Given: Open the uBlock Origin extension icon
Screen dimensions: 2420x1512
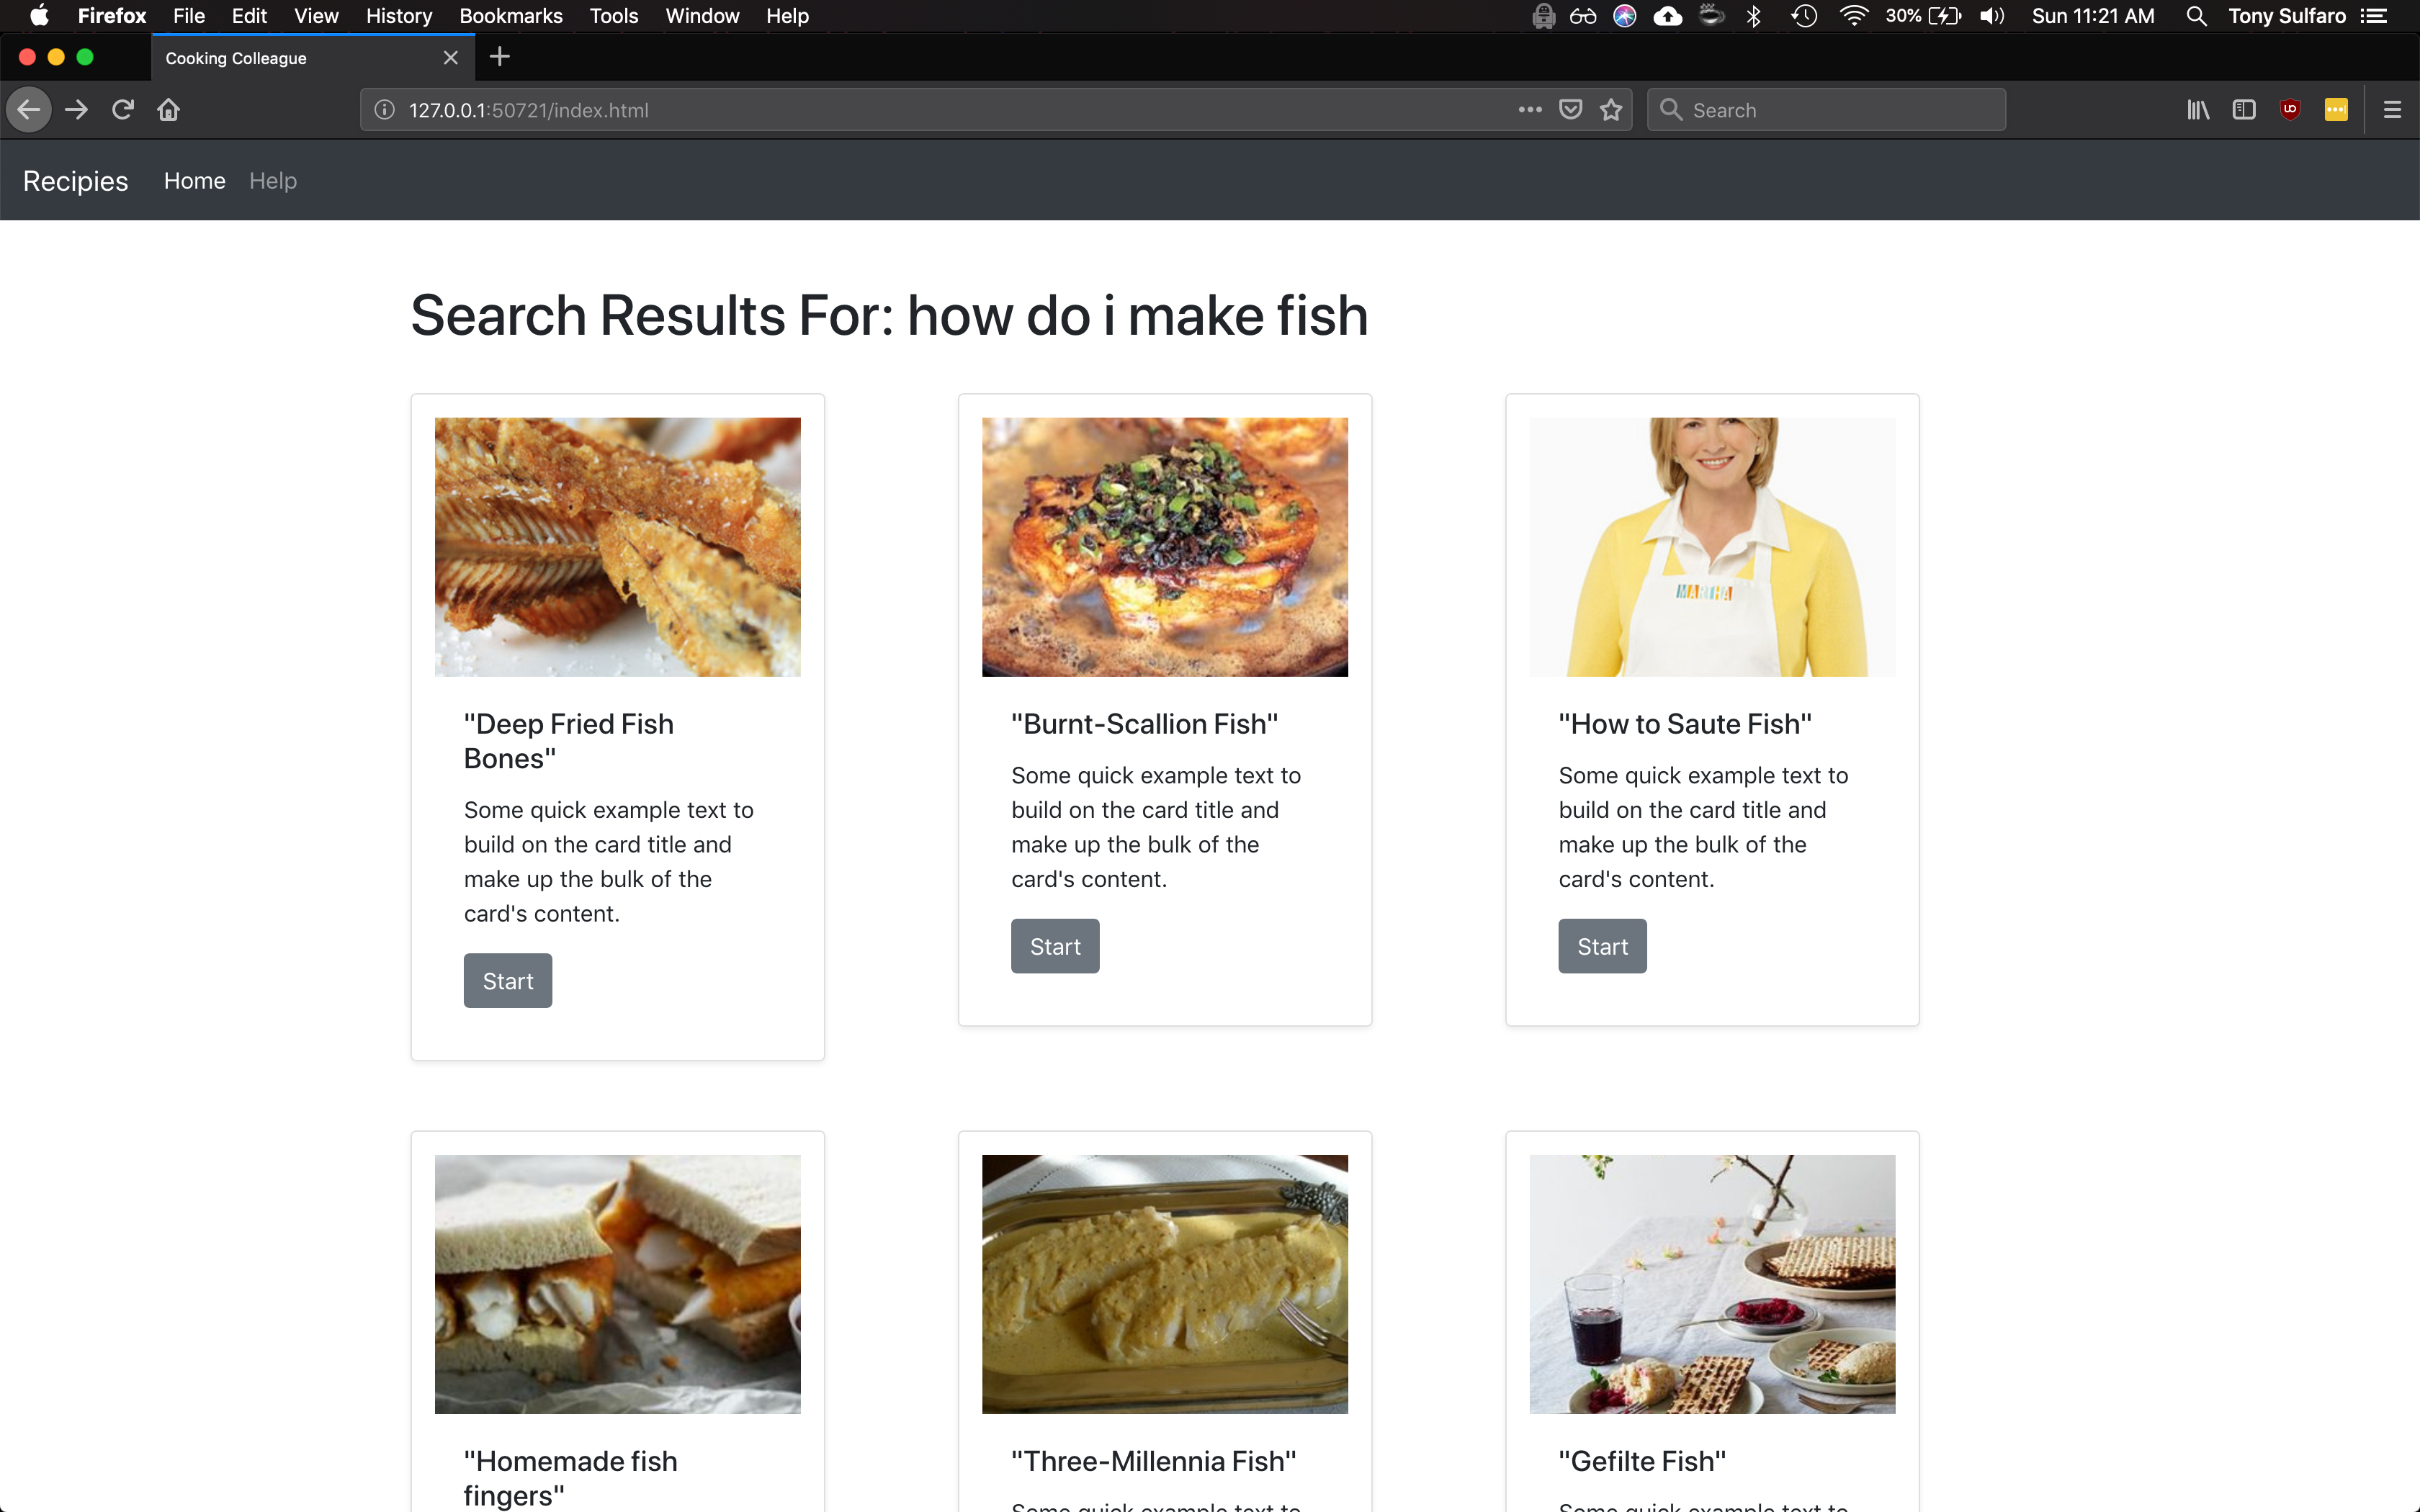Looking at the screenshot, I should [x=2290, y=110].
